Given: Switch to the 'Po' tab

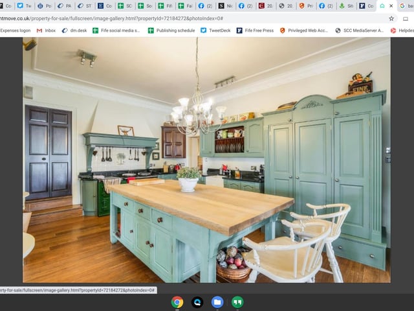Looking at the screenshot, I should 45,6.
